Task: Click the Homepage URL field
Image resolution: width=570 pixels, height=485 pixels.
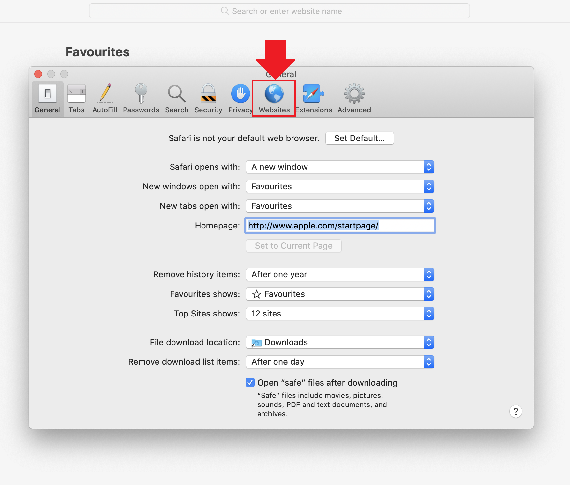Action: [340, 226]
